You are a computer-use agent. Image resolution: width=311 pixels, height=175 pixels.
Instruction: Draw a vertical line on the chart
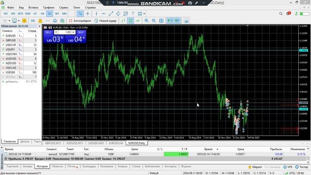(x=96, y=14)
